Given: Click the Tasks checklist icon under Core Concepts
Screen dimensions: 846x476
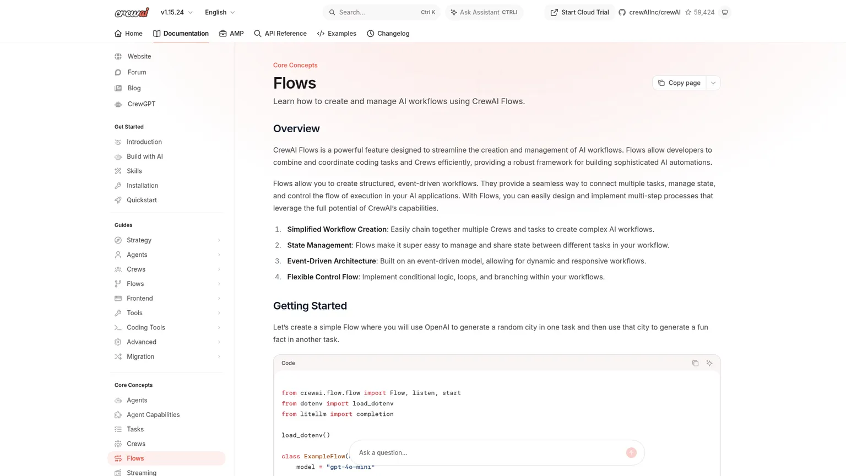Looking at the screenshot, I should point(118,429).
